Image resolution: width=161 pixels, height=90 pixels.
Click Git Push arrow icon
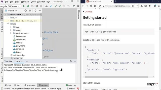point(60,6)
